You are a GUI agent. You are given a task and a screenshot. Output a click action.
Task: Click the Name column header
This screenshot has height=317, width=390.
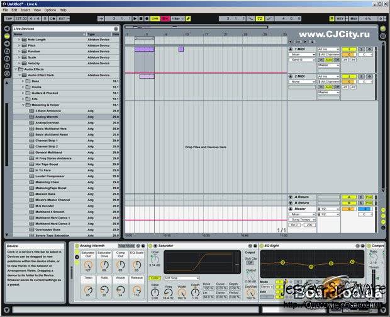tap(49, 34)
